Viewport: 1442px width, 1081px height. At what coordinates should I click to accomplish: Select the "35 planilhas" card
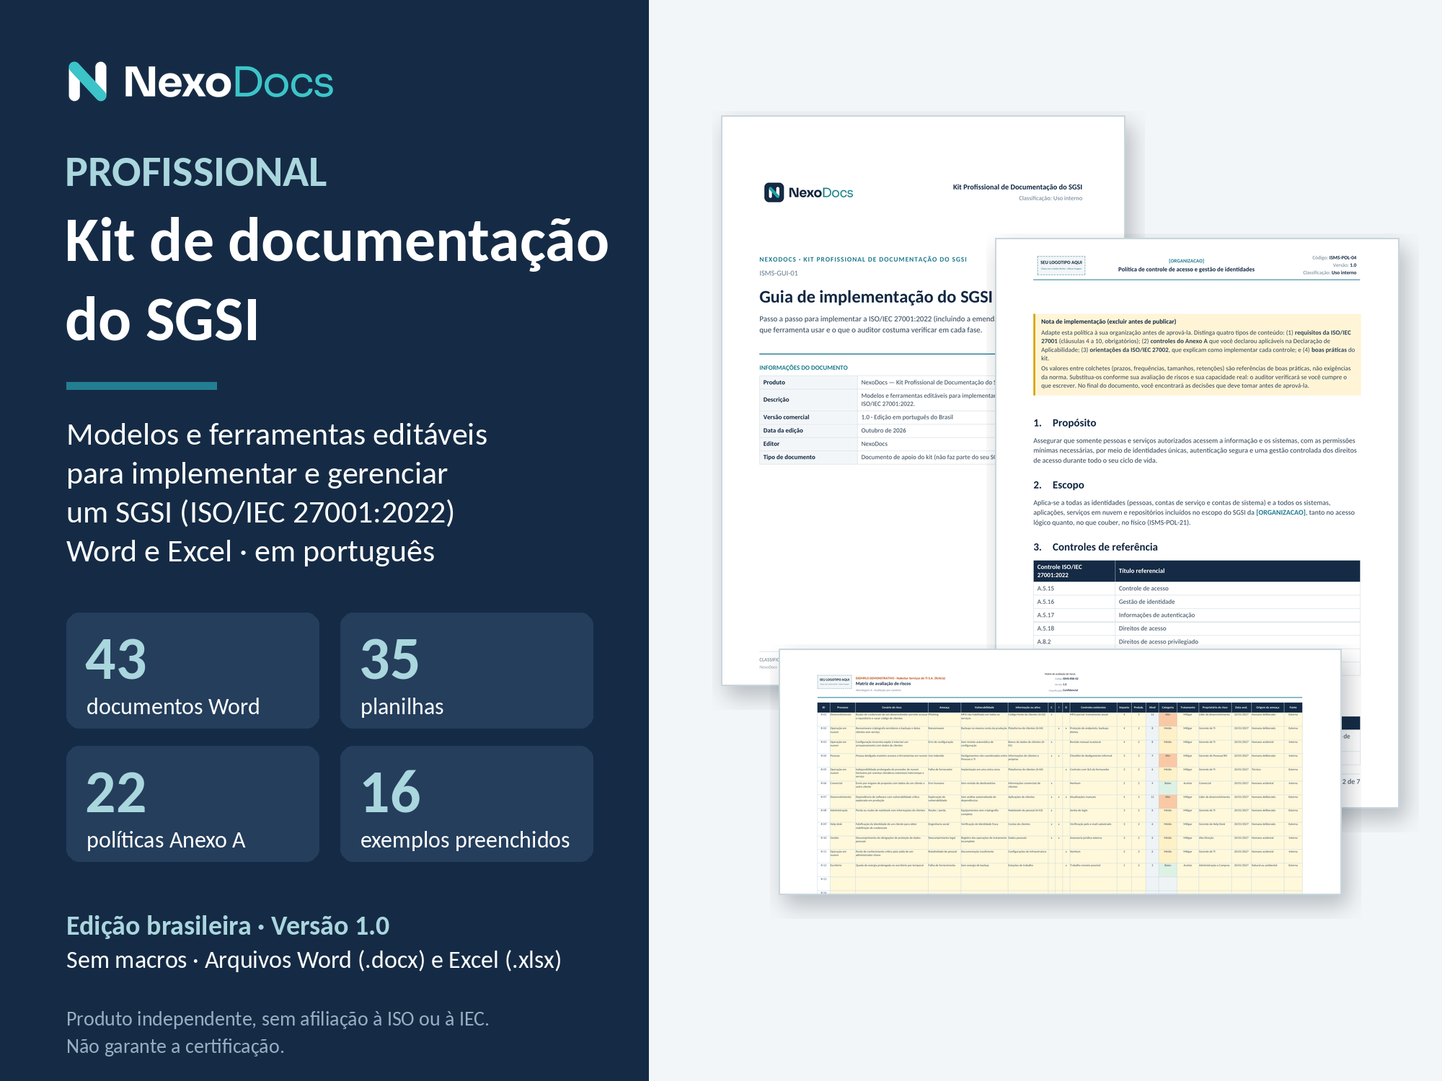point(466,670)
